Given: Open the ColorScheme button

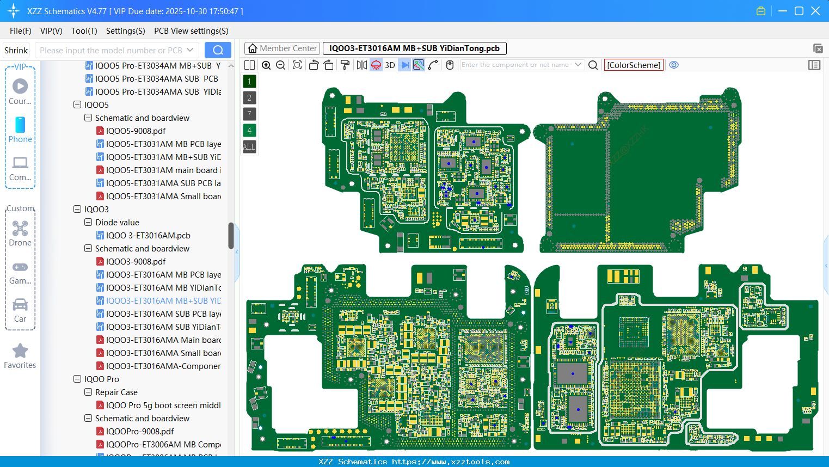Looking at the screenshot, I should pos(634,65).
